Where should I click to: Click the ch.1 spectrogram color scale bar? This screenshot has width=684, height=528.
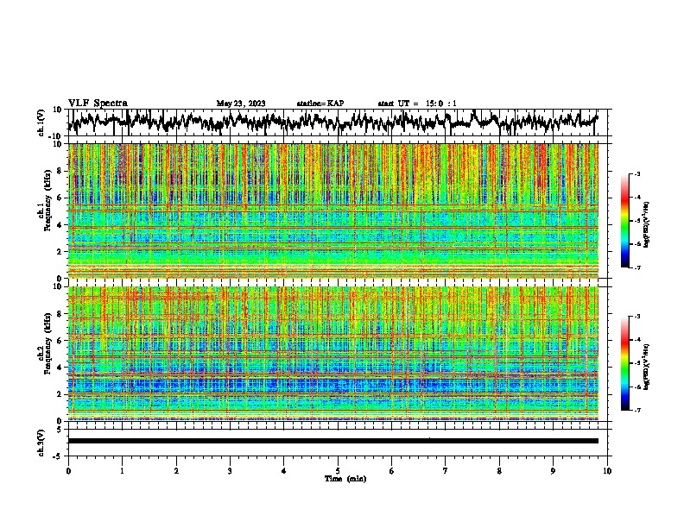tap(624, 221)
